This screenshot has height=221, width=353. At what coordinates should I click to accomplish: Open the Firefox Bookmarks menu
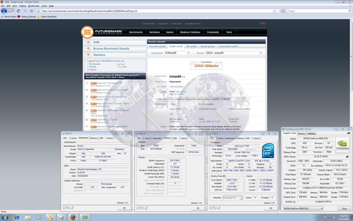(x=34, y=6)
